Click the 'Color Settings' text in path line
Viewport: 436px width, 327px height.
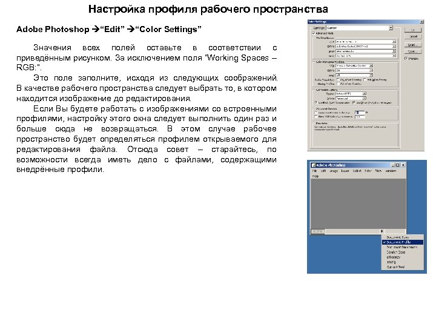(x=170, y=29)
